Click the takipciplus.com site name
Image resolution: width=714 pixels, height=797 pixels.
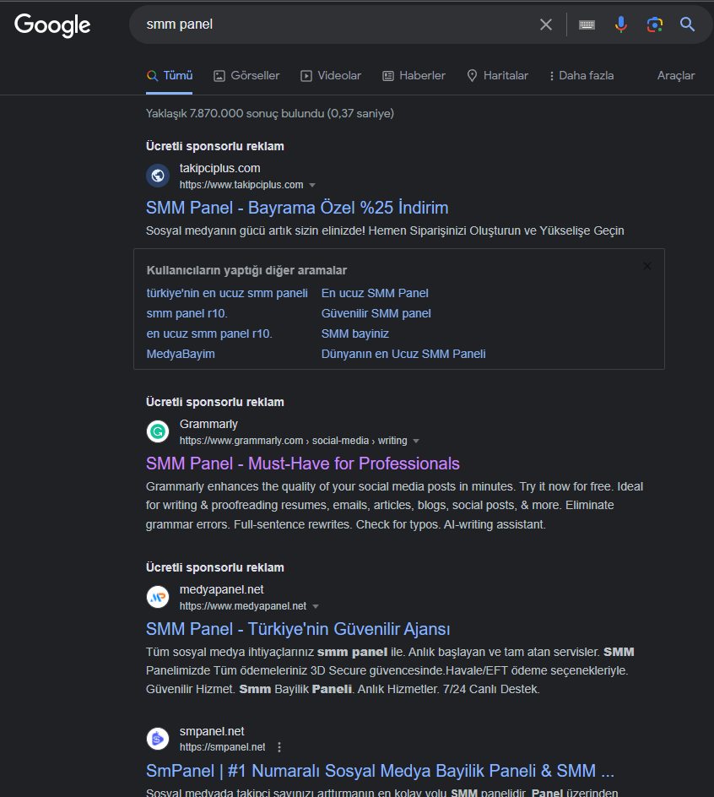coord(220,168)
